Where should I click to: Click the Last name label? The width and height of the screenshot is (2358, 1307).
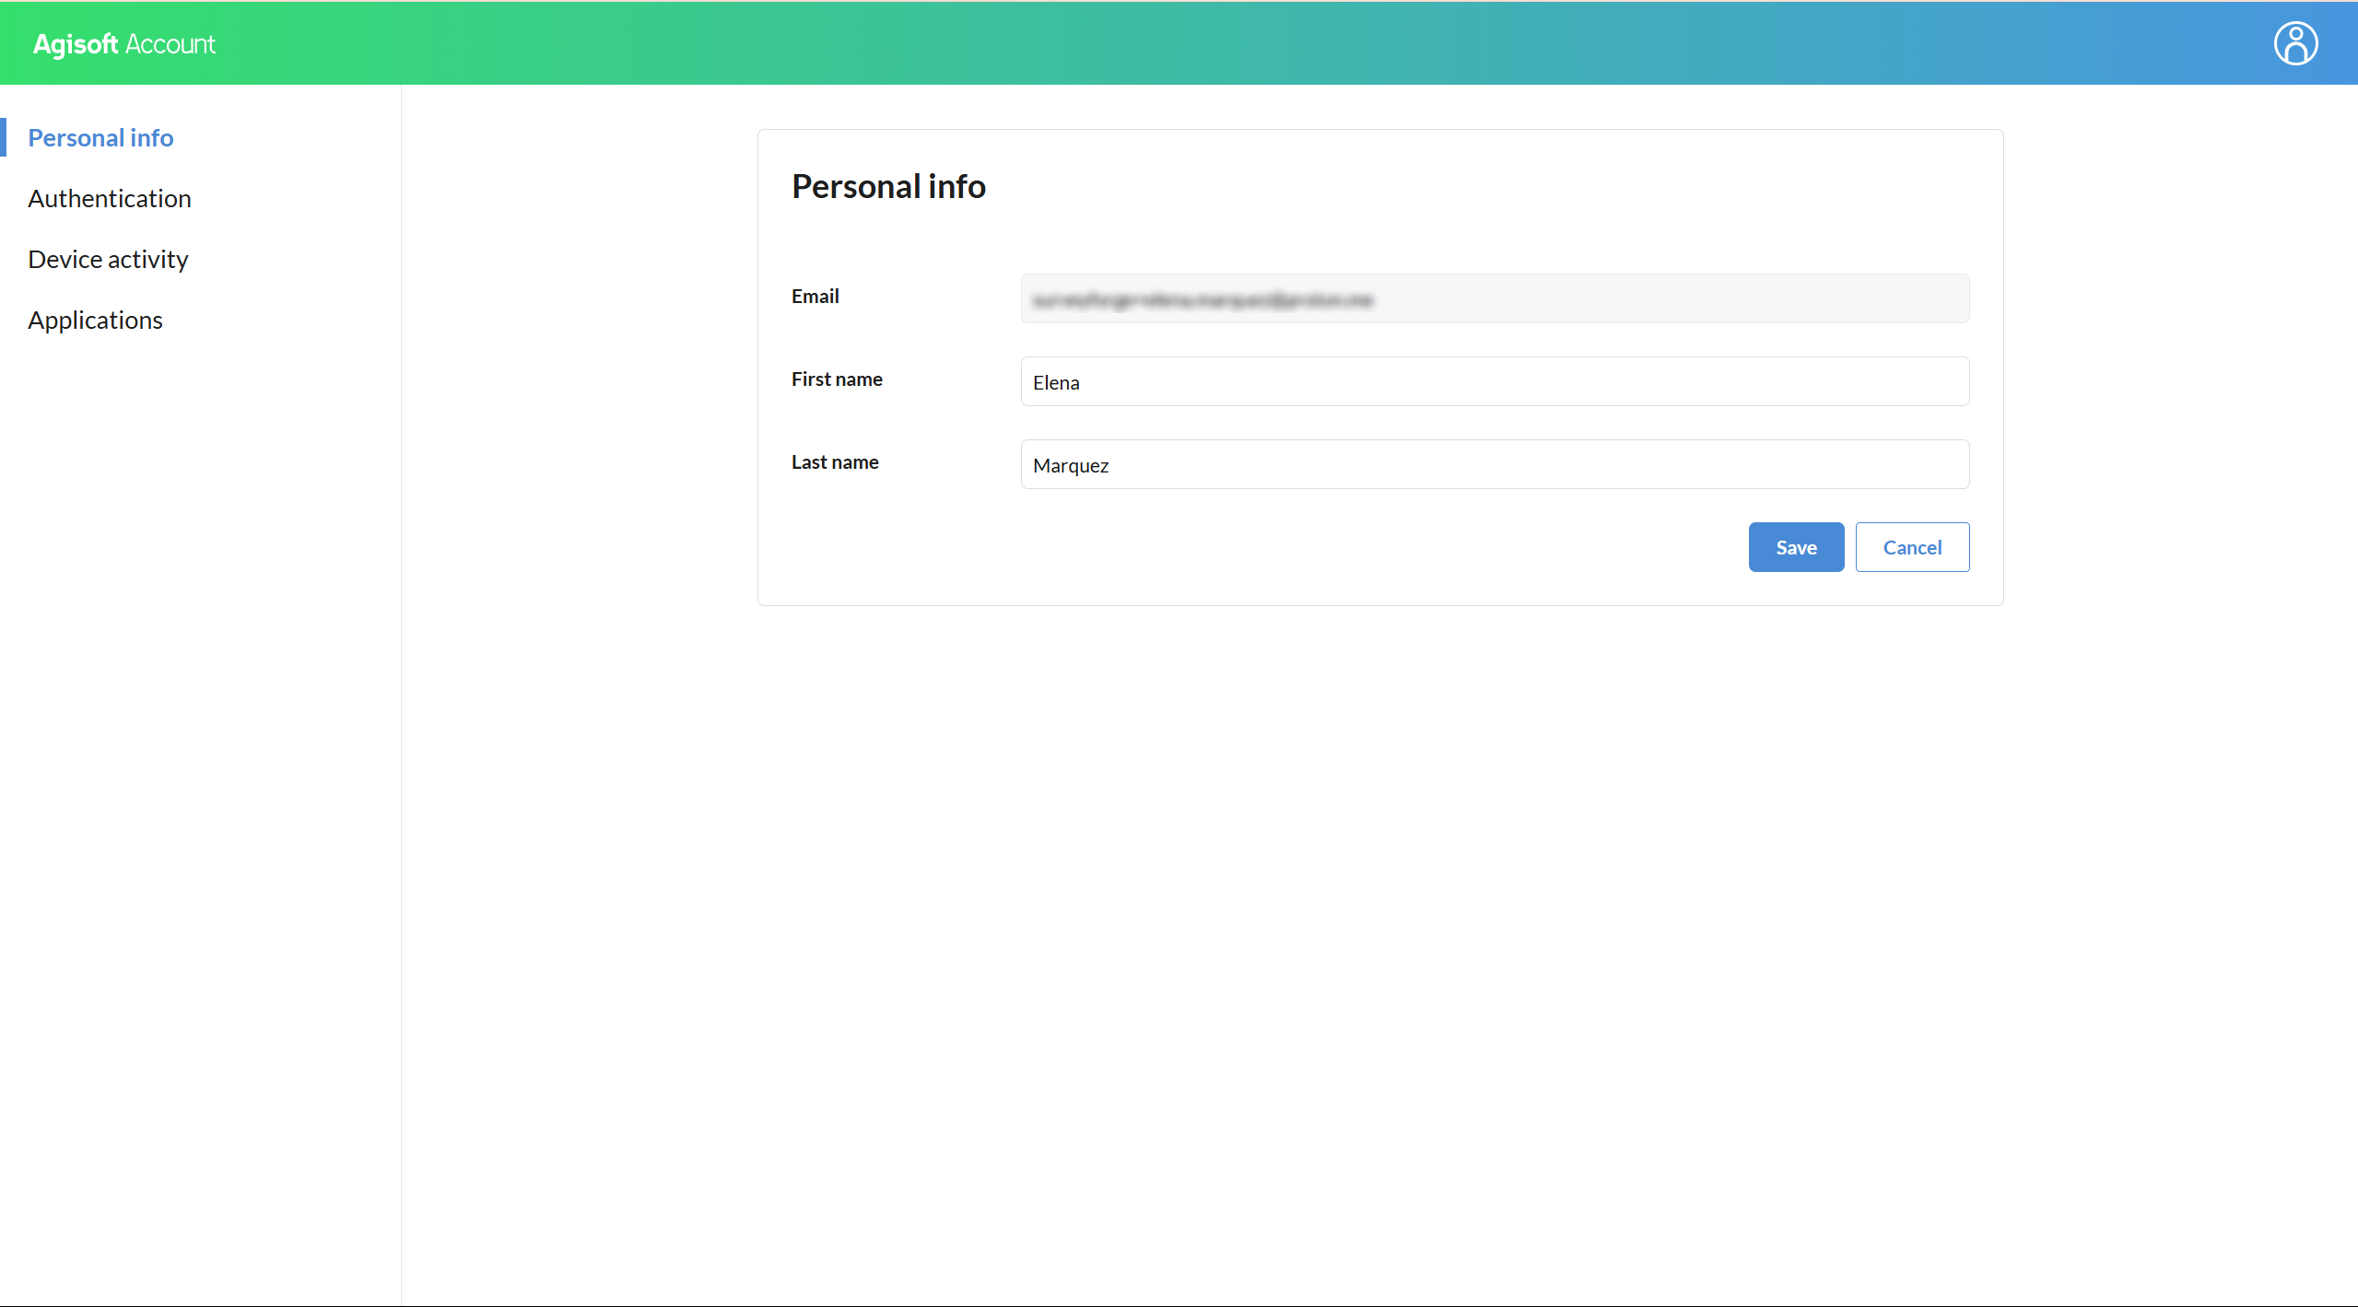tap(834, 462)
